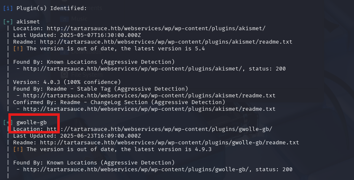Image resolution: width=354 pixels, height=180 pixels.
Task: Open readme.txt URL under Stable Tag detection
Action: (149, 96)
